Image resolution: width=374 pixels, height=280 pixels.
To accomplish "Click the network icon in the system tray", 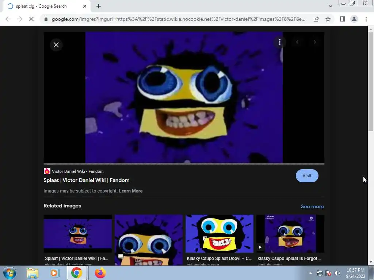I will pos(319,273).
